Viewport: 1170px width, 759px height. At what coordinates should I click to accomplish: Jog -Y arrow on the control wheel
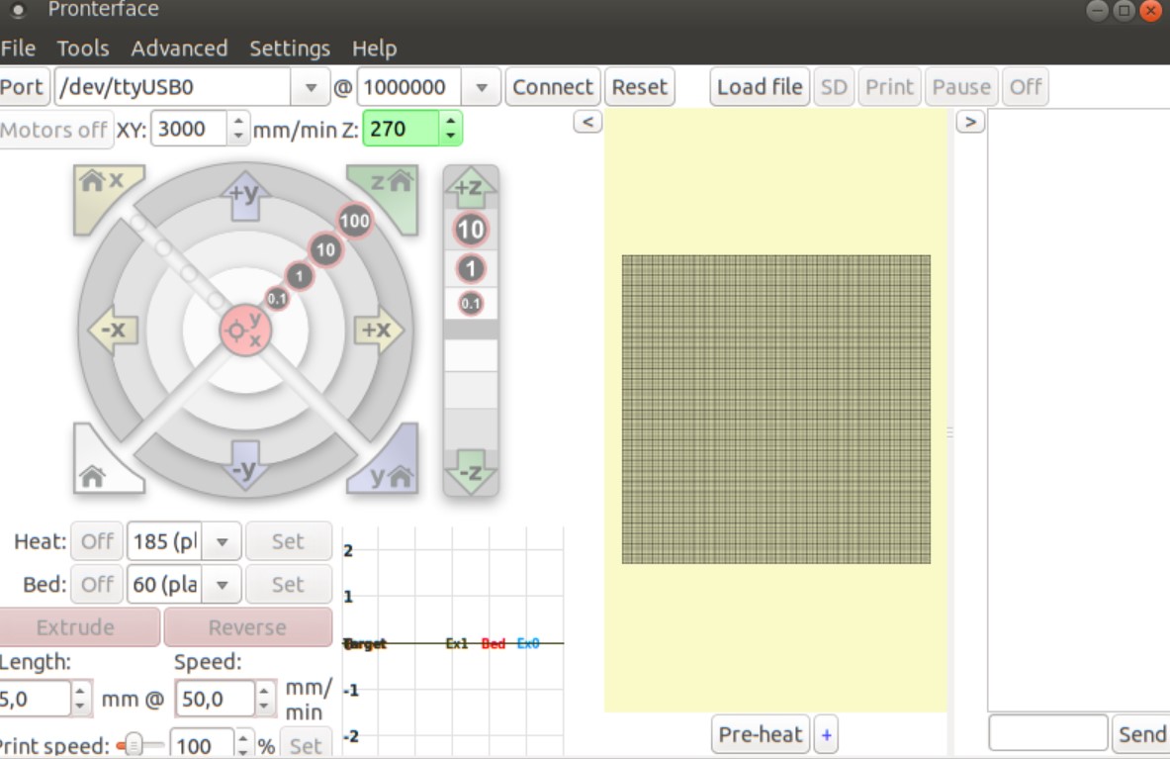point(244,466)
